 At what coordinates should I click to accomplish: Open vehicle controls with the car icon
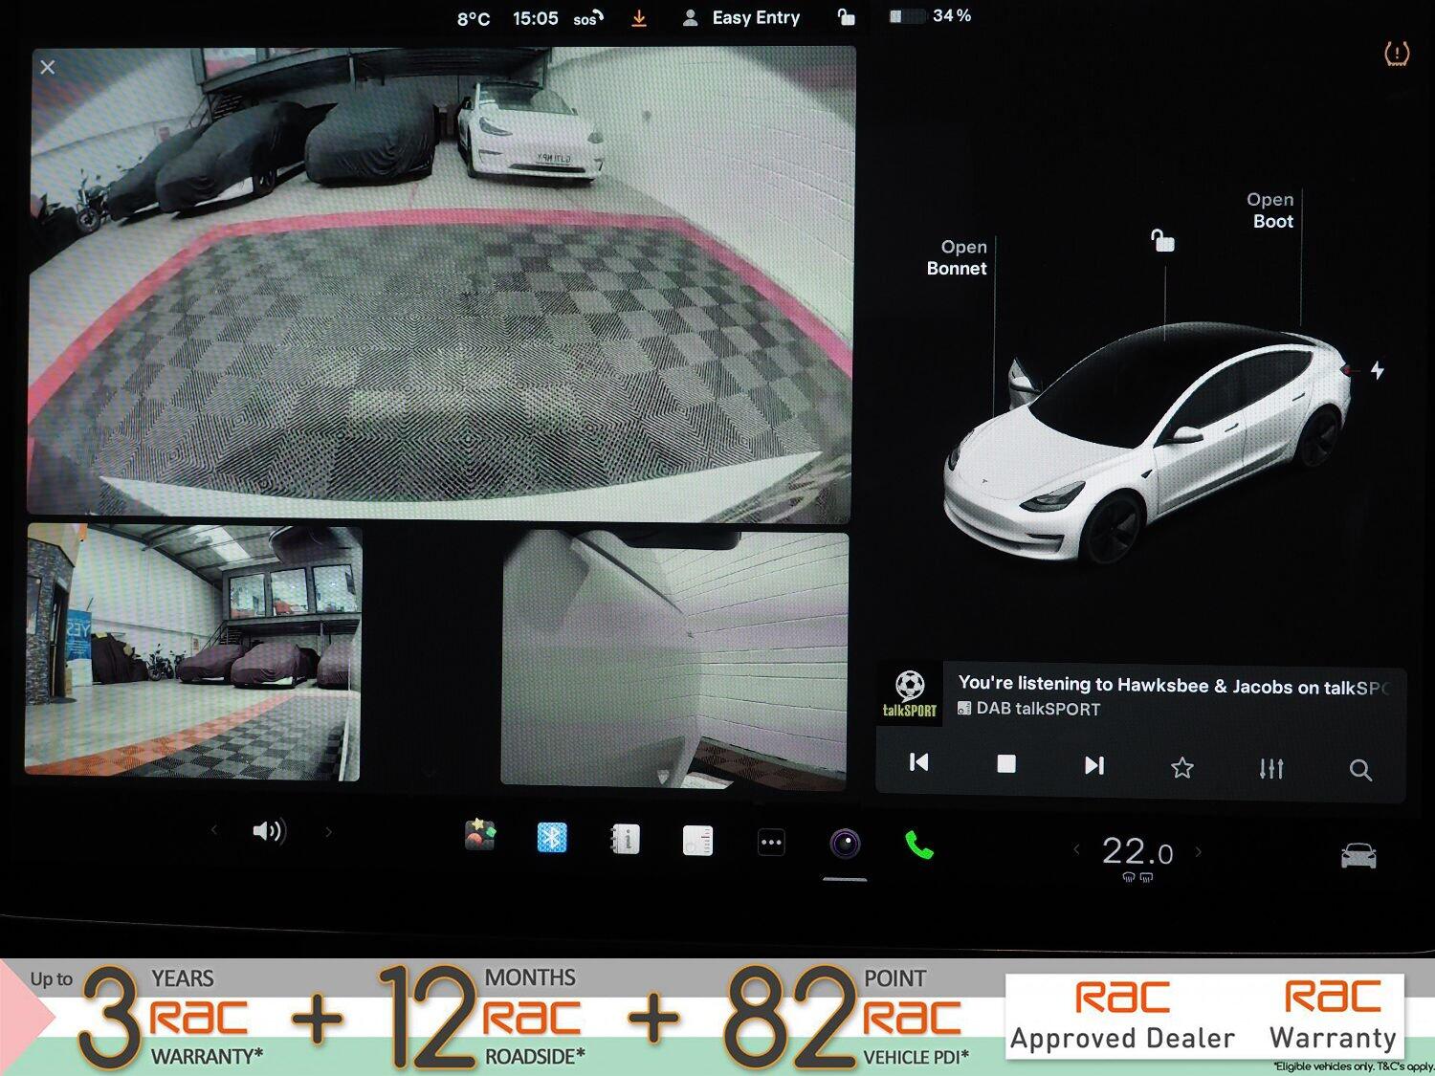point(1358,855)
